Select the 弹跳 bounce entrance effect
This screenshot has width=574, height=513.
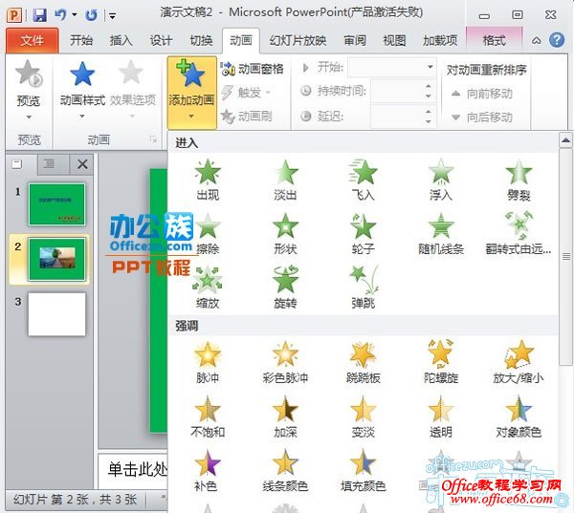pos(364,287)
